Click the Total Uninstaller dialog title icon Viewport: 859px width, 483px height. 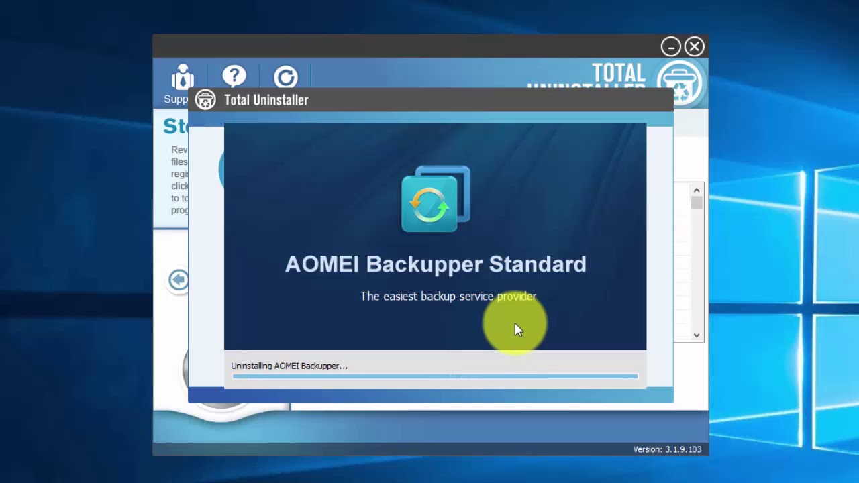205,100
